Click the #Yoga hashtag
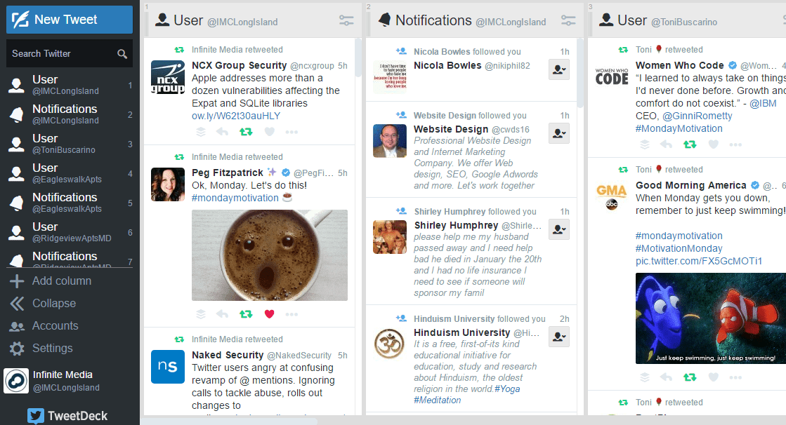Screen dimensions: 786x425 click(507, 389)
